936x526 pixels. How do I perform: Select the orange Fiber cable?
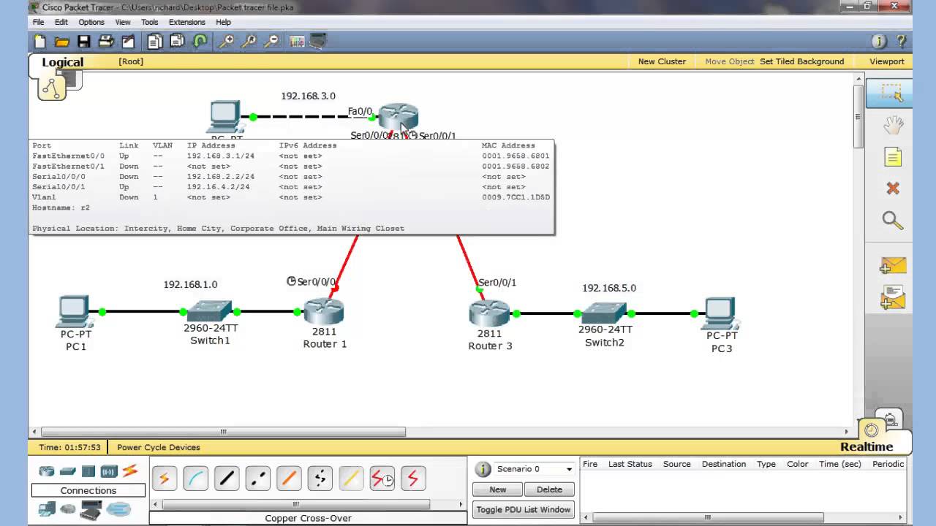pyautogui.click(x=289, y=479)
